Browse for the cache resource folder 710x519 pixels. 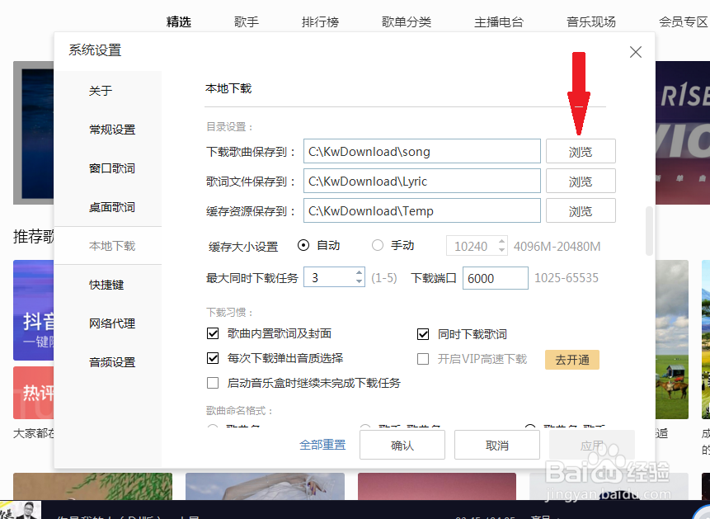click(x=581, y=210)
